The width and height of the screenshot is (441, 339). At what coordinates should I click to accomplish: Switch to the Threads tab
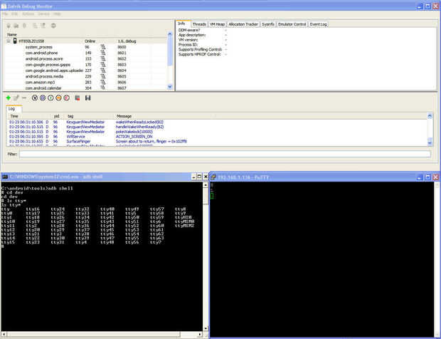[x=199, y=24]
